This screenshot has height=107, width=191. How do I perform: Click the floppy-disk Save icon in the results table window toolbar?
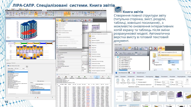pos(66,77)
